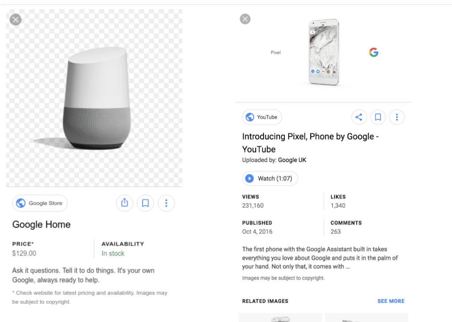452x322 pixels.
Task: Click the Google Store source chip
Action: click(40, 203)
